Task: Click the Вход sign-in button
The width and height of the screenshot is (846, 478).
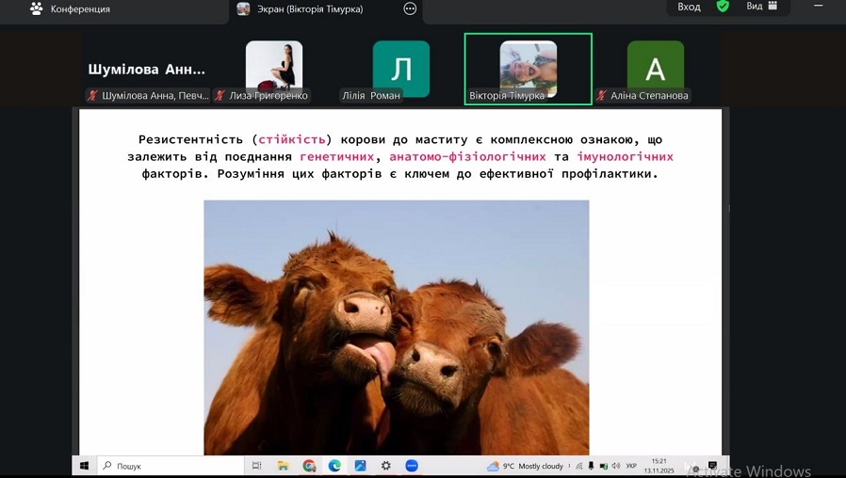Action: 689,7
